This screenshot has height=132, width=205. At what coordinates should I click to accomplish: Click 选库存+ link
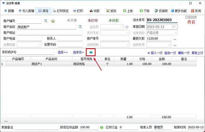tap(78, 52)
